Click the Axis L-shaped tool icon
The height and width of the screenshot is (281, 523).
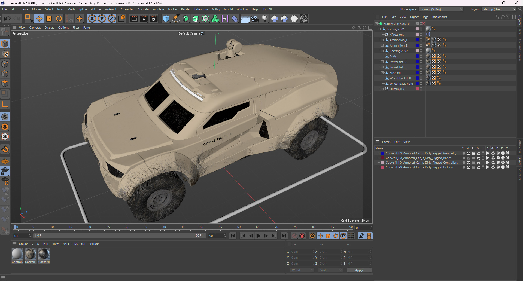click(x=5, y=104)
